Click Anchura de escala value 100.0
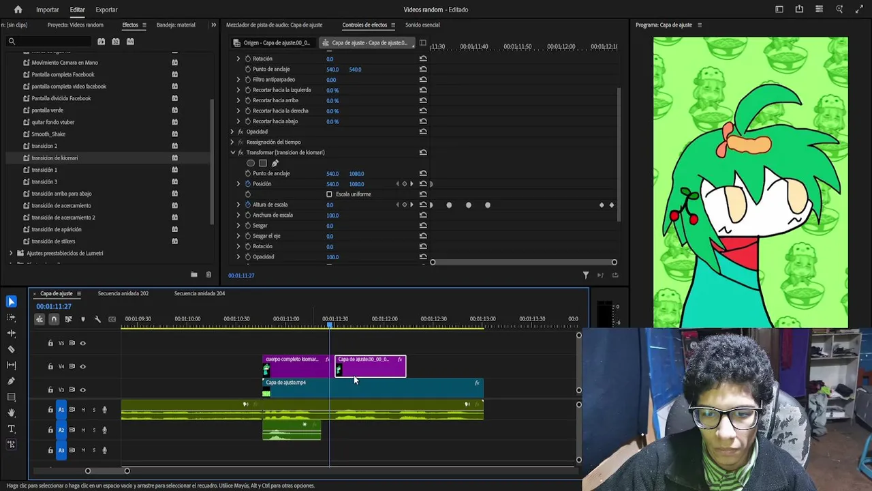 tap(332, 215)
